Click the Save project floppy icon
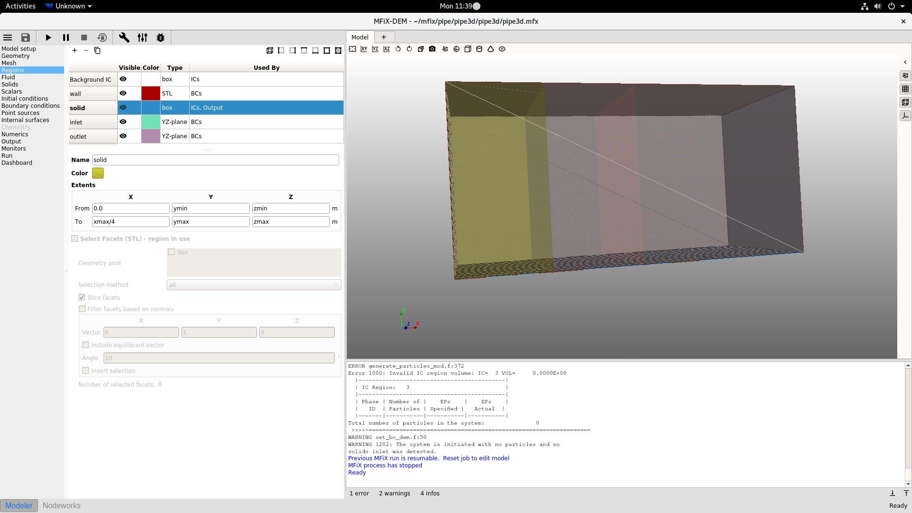This screenshot has width=912, height=513. (x=26, y=38)
